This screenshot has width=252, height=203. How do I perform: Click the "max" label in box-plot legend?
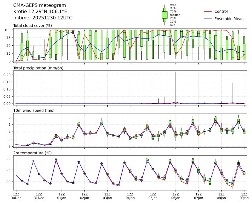pos(172,4)
